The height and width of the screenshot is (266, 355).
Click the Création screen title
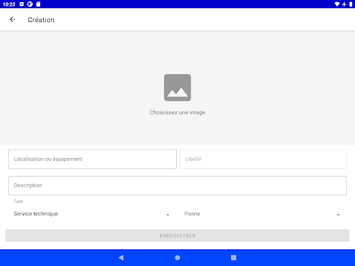coord(41,20)
